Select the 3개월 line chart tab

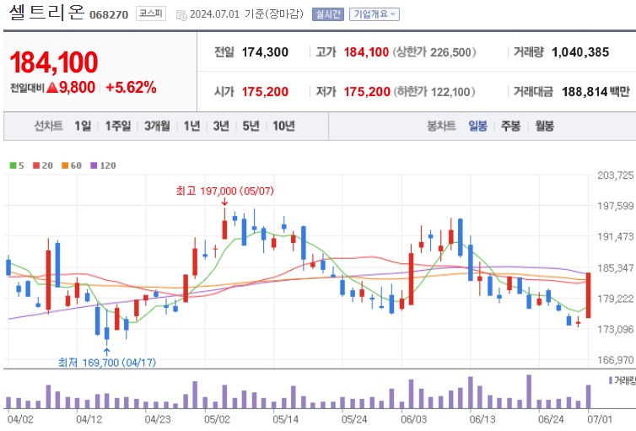158,126
